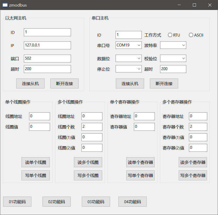The width and height of the screenshot is (218, 215).
Task: Select the RTU work mode radio button
Action: point(174,35)
